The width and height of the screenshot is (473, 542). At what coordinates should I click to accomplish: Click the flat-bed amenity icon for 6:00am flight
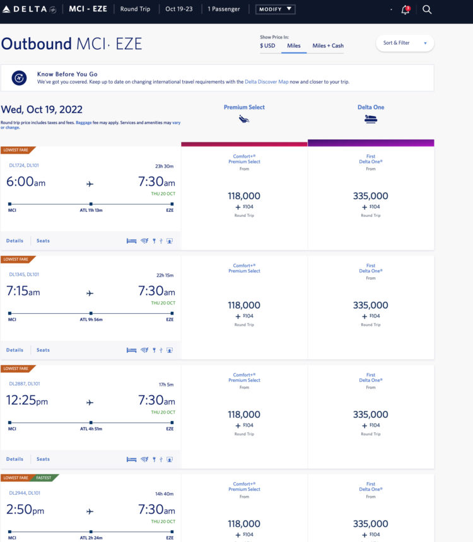click(131, 241)
